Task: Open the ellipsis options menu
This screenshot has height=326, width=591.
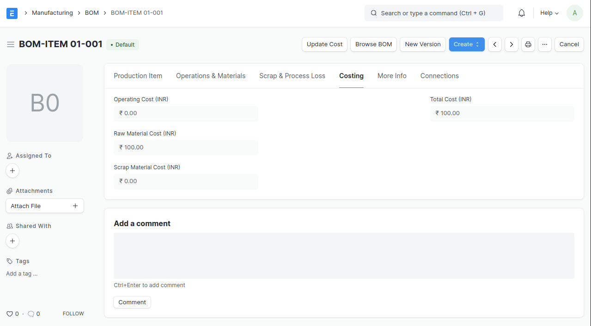Action: click(x=544, y=44)
